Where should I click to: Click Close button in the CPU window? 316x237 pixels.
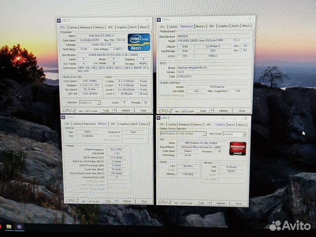[143, 111]
